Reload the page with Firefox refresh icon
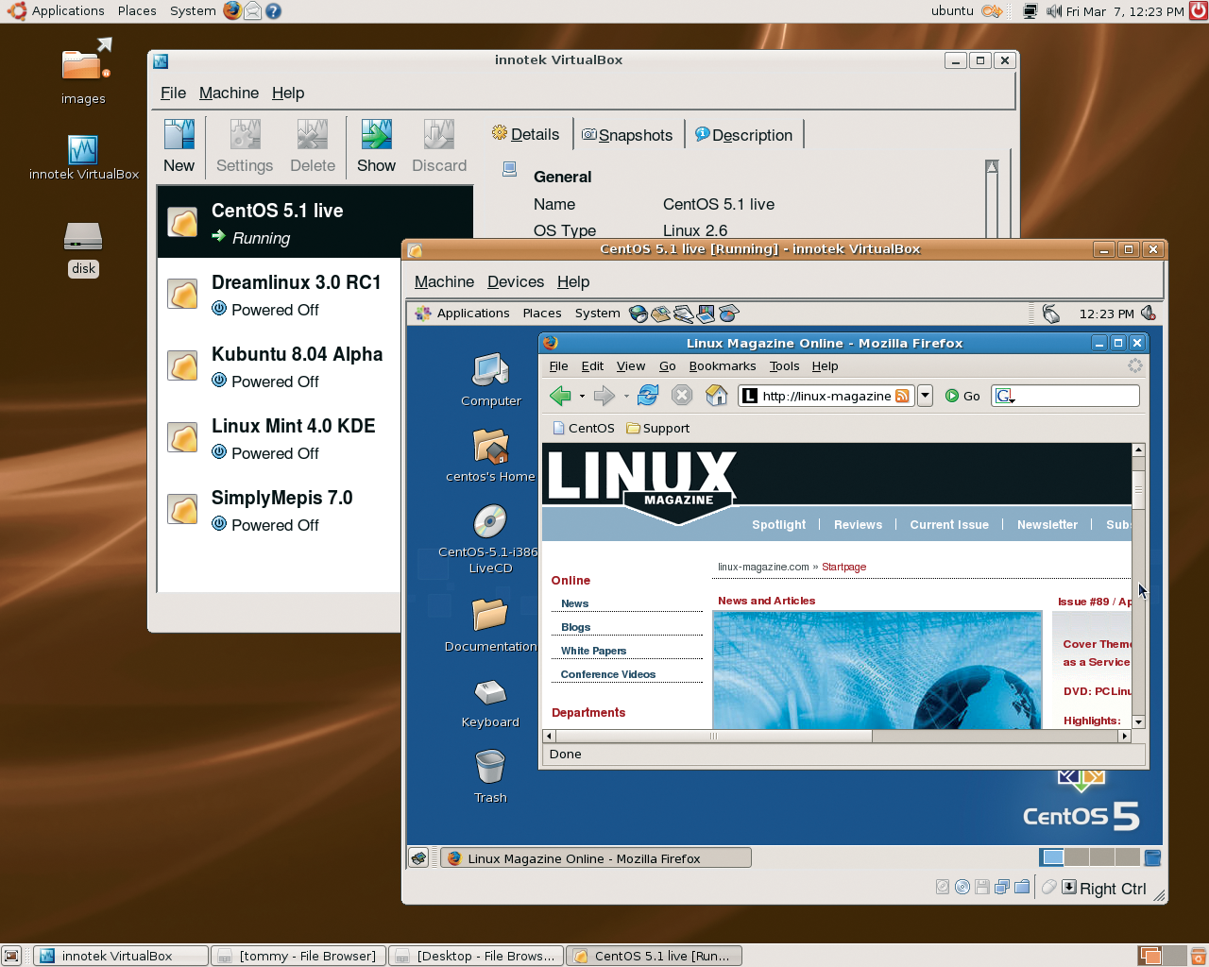 pos(648,396)
